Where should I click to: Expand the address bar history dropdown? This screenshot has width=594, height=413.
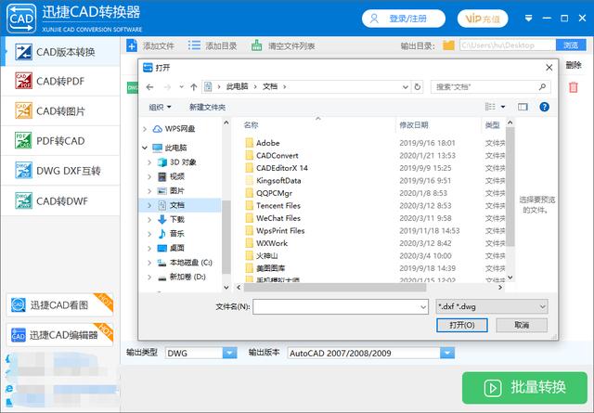406,86
